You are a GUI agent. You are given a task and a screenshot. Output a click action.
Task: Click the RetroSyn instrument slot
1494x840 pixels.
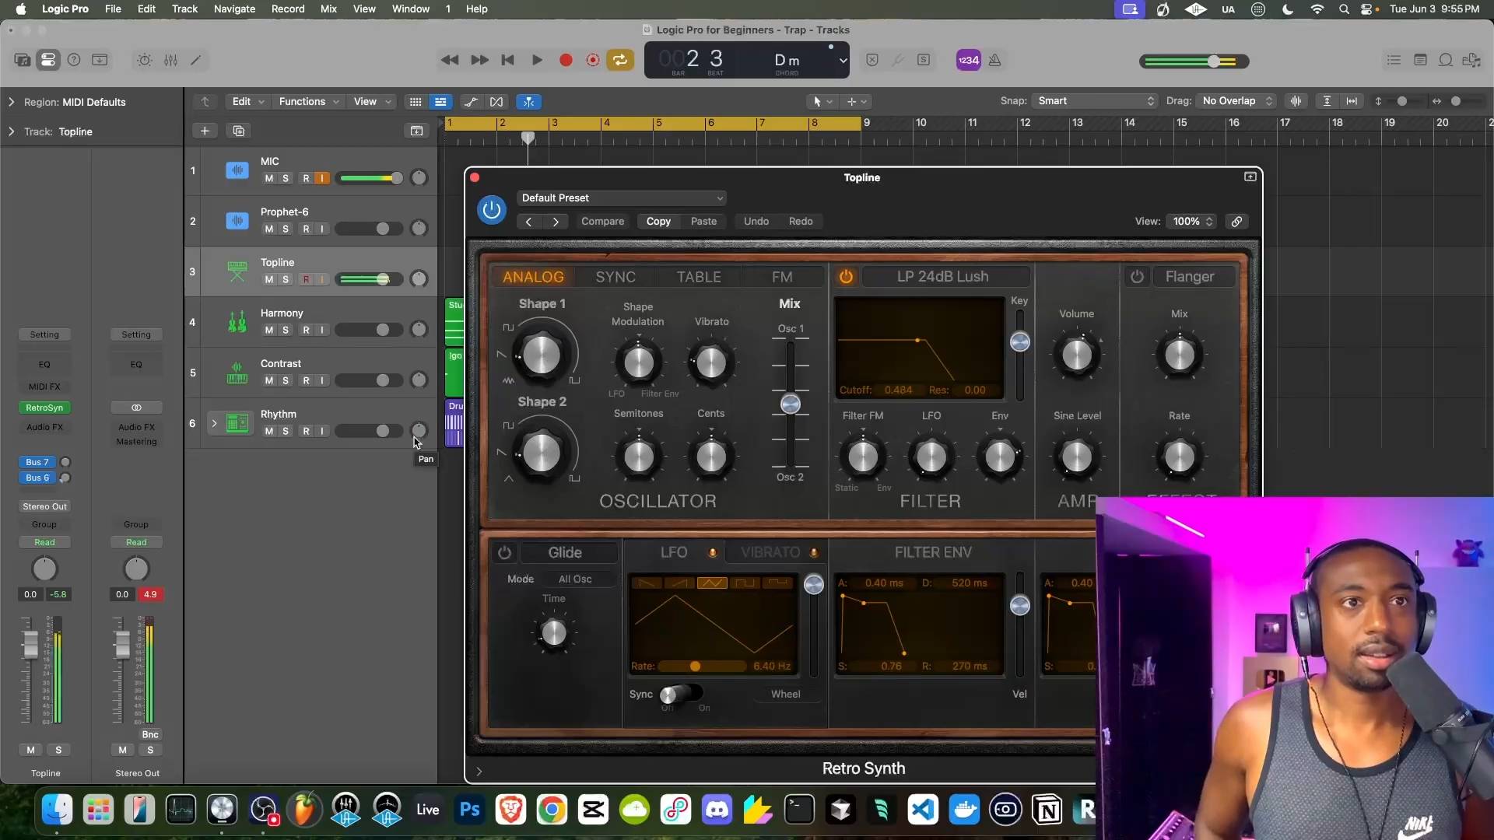[44, 408]
